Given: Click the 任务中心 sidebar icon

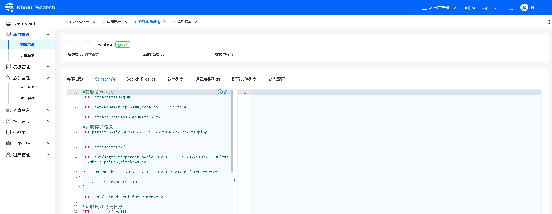Looking at the screenshot, I should pyautogui.click(x=9, y=132).
